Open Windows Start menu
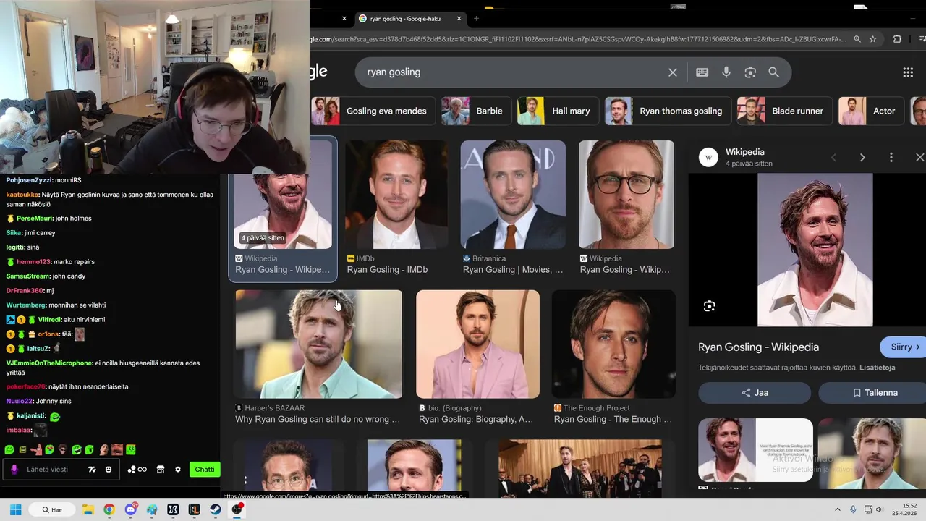926x521 pixels. click(15, 509)
